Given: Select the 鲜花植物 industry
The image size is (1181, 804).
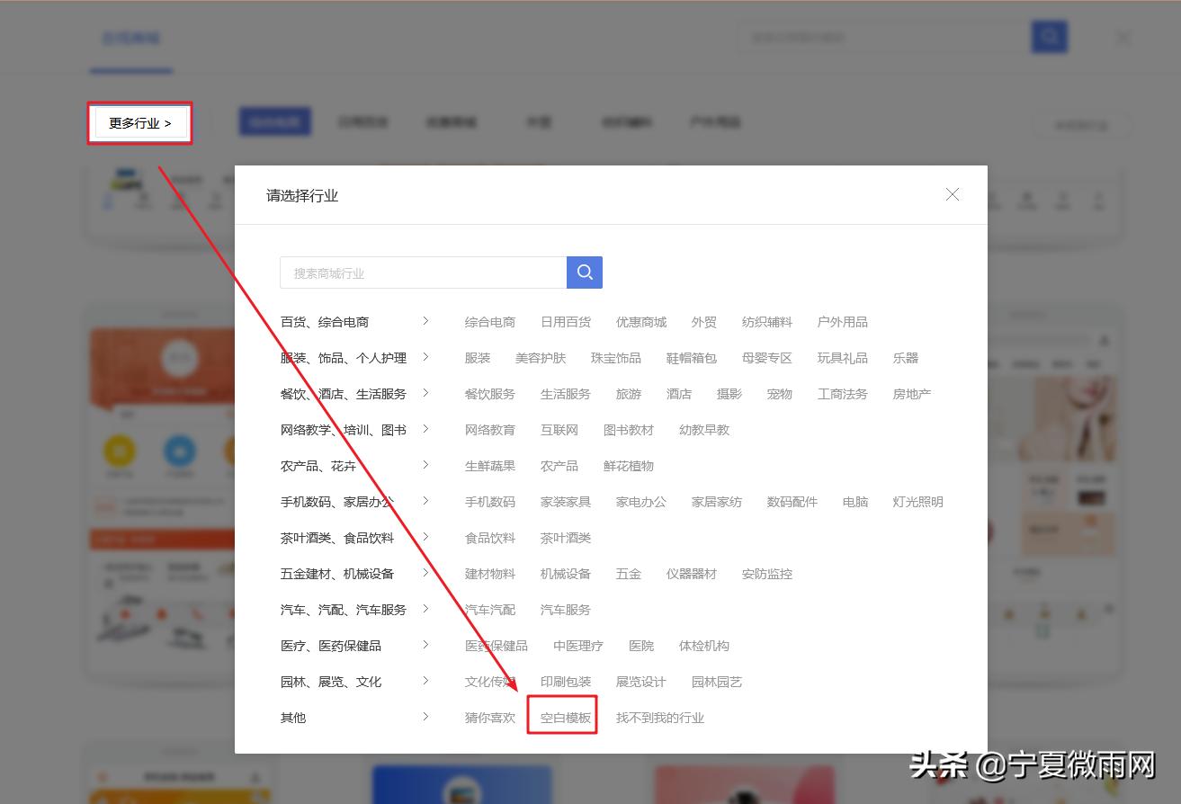Looking at the screenshot, I should click(629, 465).
